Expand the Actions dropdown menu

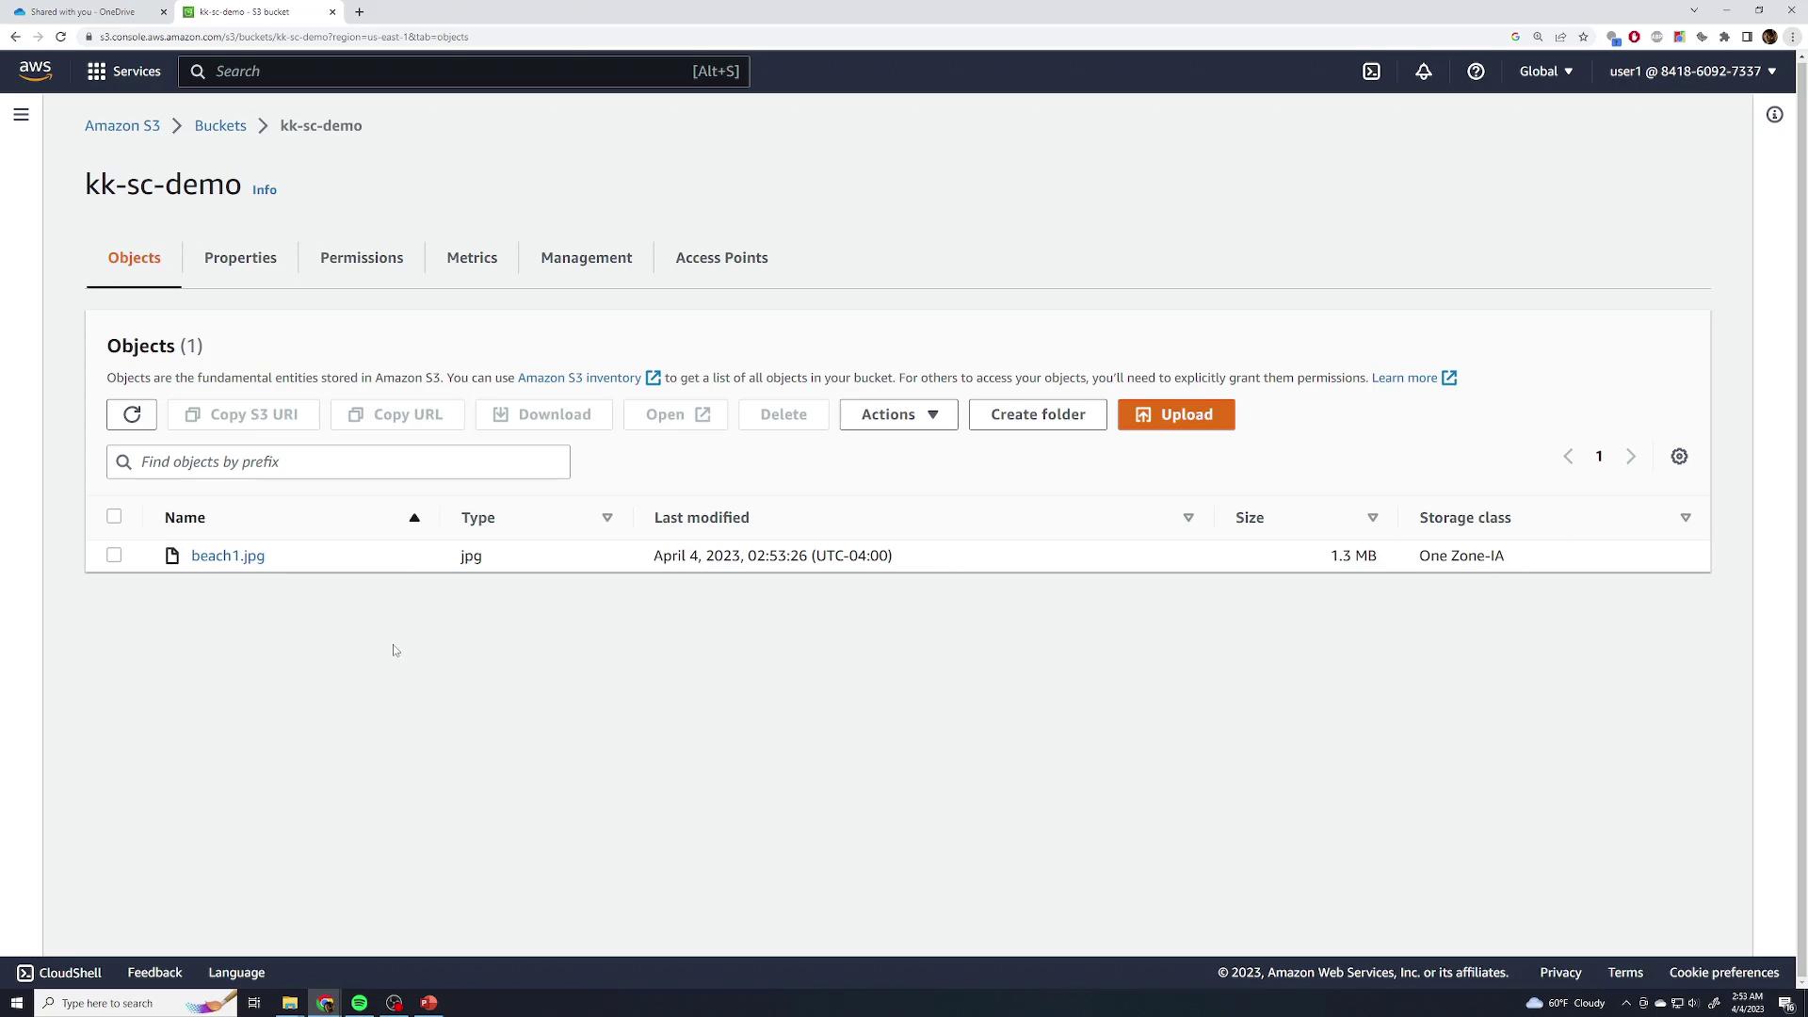click(898, 414)
